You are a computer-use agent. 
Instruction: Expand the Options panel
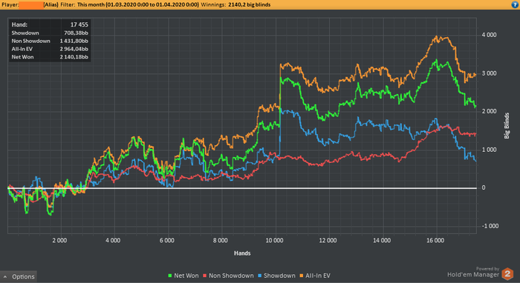(x=19, y=276)
